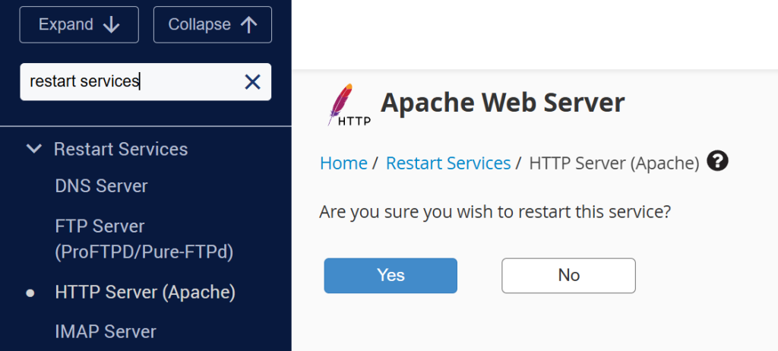This screenshot has width=778, height=351.
Task: Click the Apache feather HTTP logo
Action: coord(348,105)
